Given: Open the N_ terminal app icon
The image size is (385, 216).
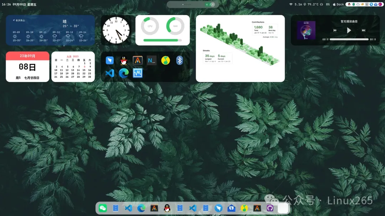Looking at the screenshot, I should [x=152, y=60].
